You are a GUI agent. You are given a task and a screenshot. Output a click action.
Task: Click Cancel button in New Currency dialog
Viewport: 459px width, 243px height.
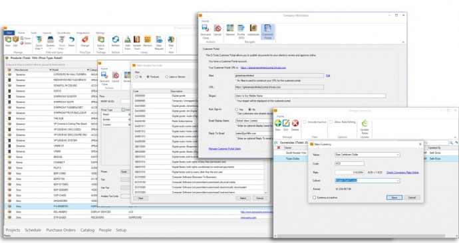point(412,197)
